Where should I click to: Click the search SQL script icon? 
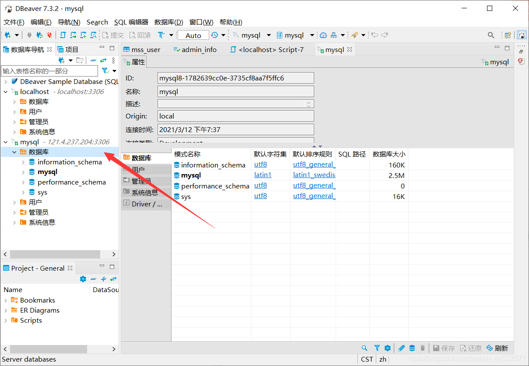pos(93,35)
